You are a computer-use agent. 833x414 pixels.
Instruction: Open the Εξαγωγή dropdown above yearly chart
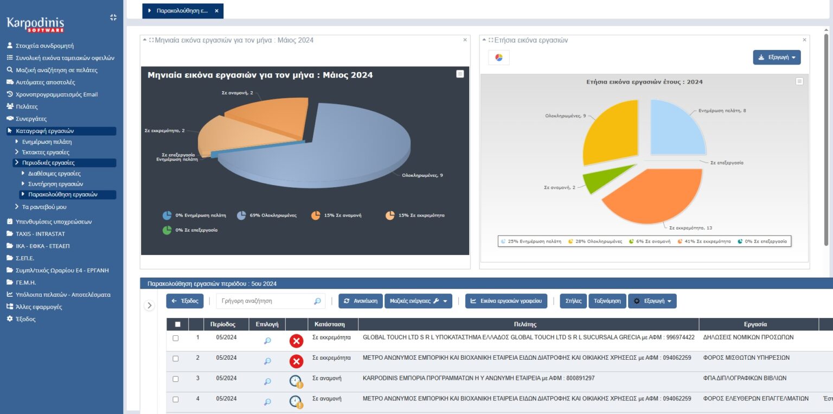[x=777, y=58]
